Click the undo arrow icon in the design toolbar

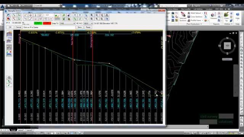coord(75,15)
